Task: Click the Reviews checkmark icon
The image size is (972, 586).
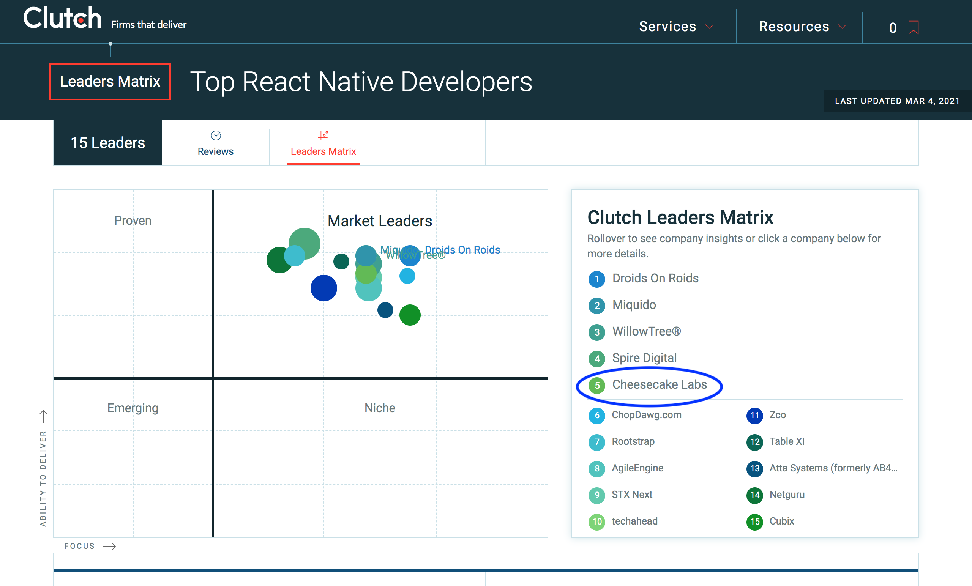Action: click(216, 135)
